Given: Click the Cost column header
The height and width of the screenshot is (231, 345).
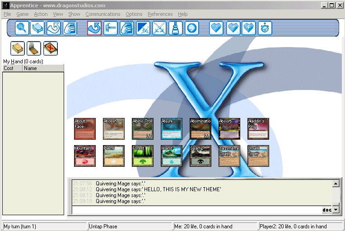Looking at the screenshot, I should point(12,68).
